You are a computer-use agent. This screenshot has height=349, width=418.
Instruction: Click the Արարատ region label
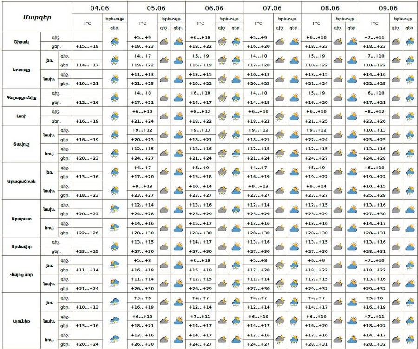point(21,219)
